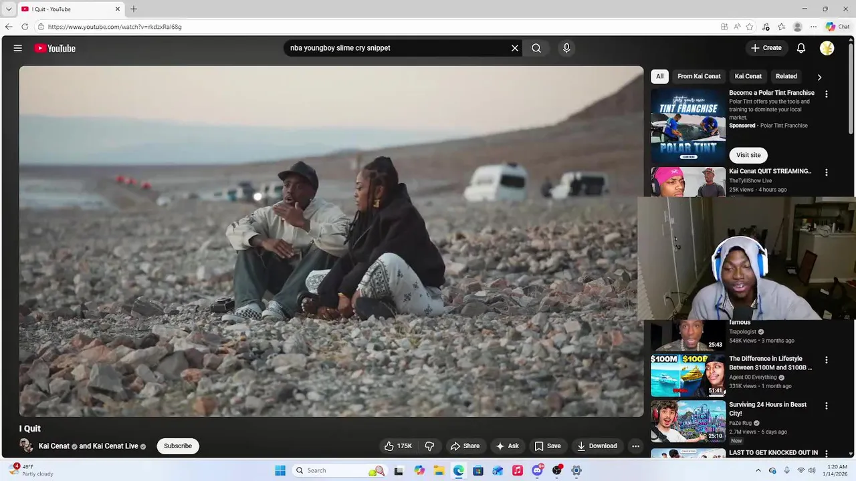Open Edge profile avatar
The image size is (856, 481).
tap(797, 27)
